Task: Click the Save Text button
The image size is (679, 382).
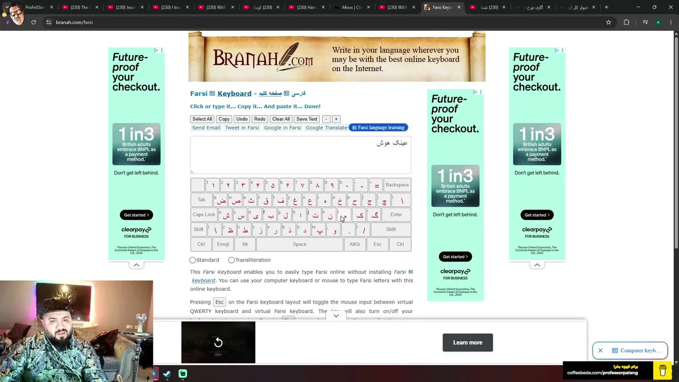Action: [x=307, y=119]
